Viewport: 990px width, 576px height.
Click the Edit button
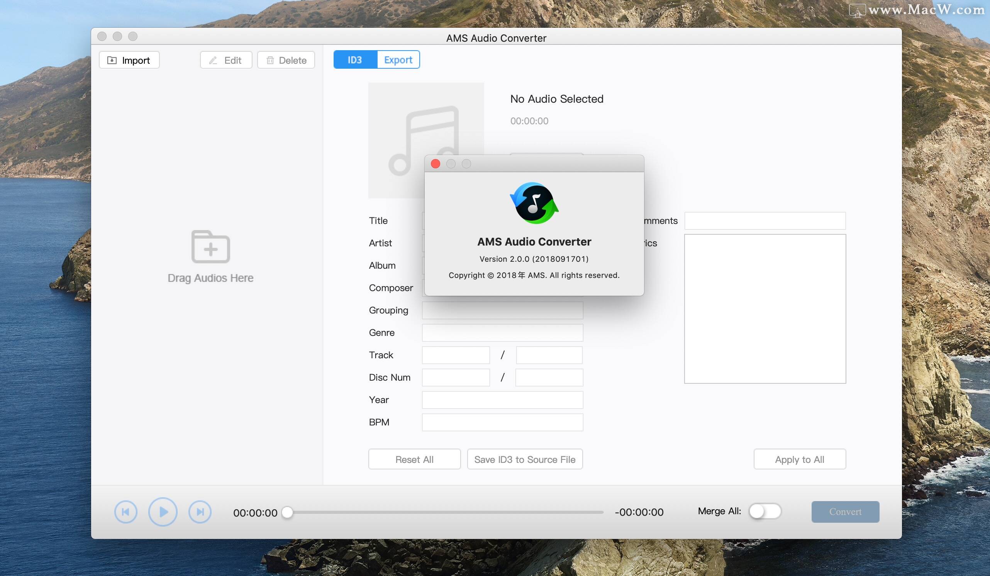(x=226, y=60)
